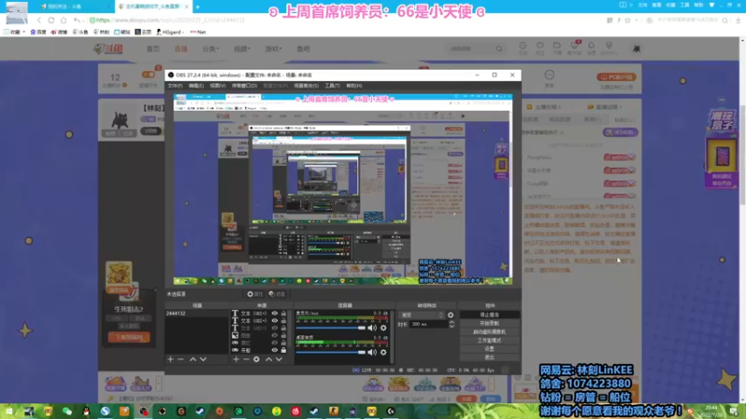Mute the second audio mixer channel speaker

point(372,352)
